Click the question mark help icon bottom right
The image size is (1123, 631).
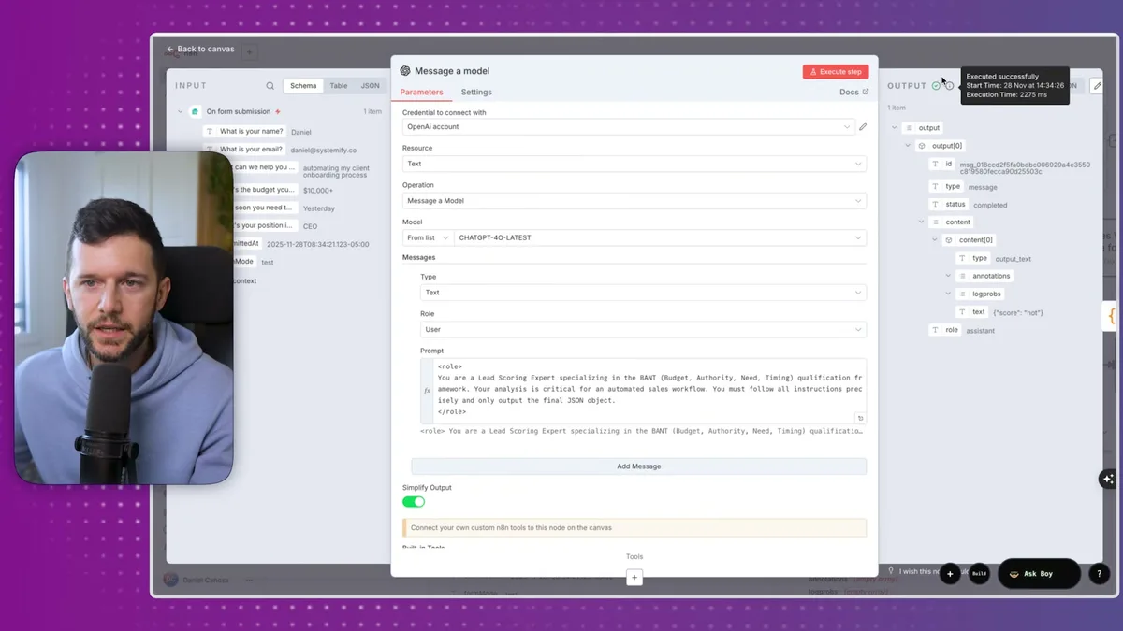pos(1099,574)
